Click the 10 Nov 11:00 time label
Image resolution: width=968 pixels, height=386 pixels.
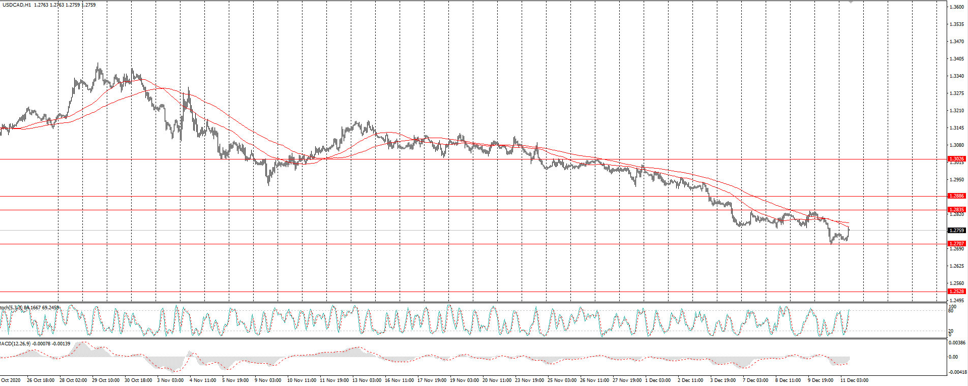tap(301, 380)
